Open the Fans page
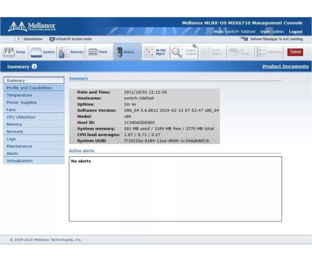The width and height of the screenshot is (312, 260). pos(34,110)
